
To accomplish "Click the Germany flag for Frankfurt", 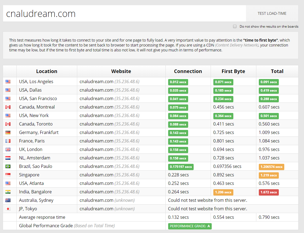I will click(8, 133).
